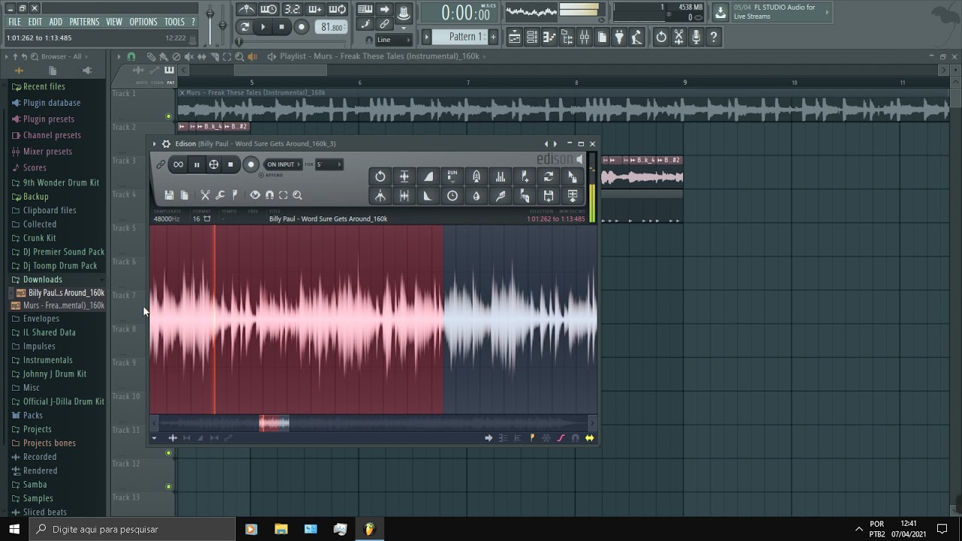Screen dimensions: 962x541
Task: Add a new pattern with plus button
Action: (494, 37)
